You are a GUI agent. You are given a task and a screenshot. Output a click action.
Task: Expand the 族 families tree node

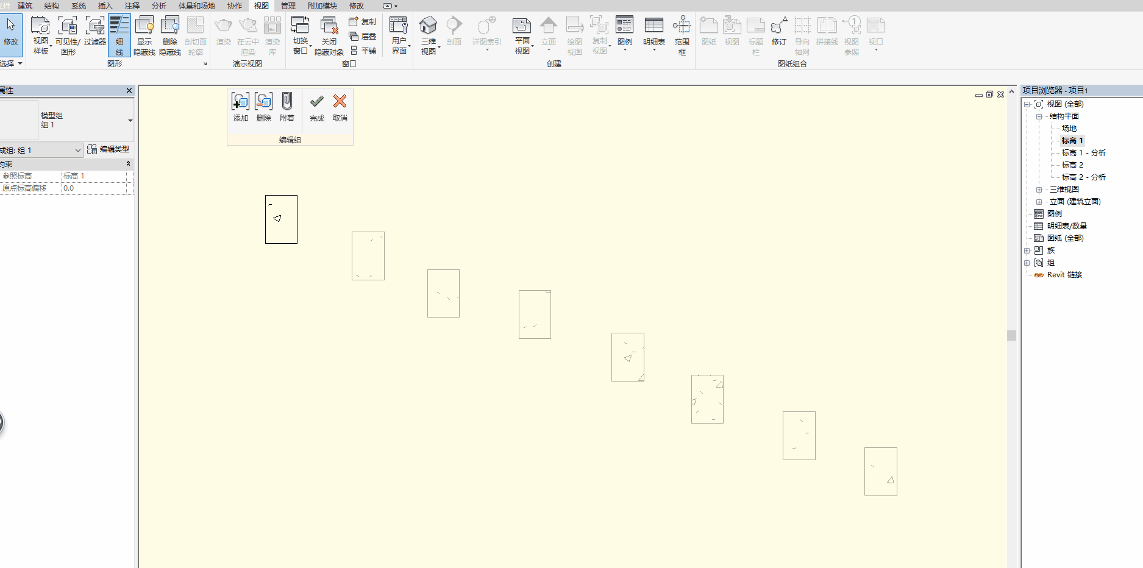point(1027,250)
